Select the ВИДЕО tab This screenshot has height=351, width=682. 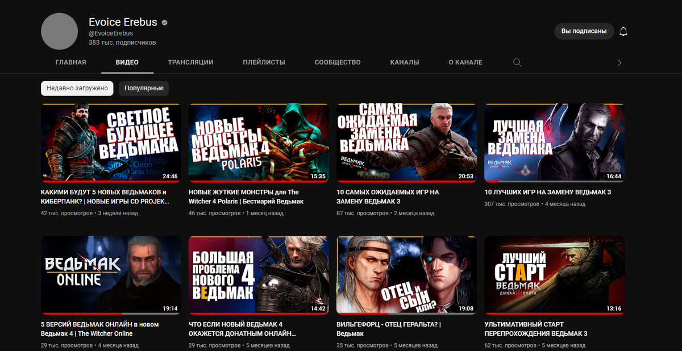tap(127, 62)
